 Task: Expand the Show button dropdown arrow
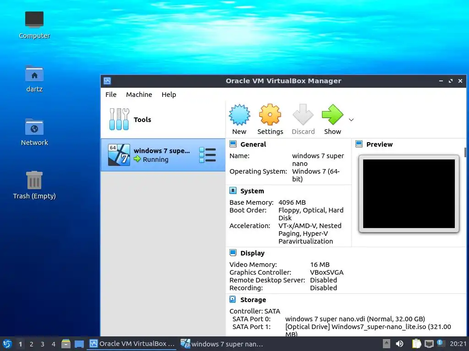click(351, 120)
